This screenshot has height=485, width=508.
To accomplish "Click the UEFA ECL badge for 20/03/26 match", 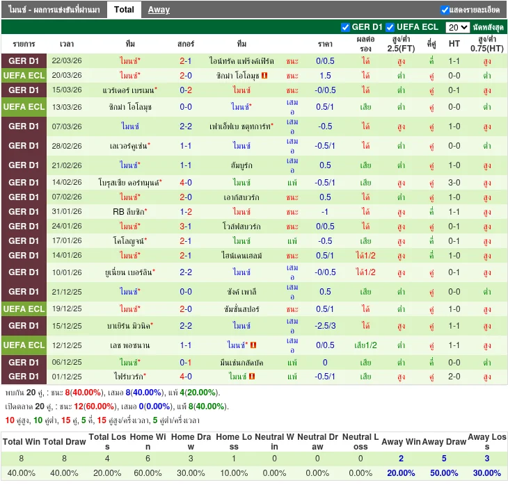I will [24, 76].
